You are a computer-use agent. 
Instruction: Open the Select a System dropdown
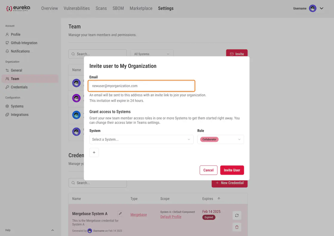[x=141, y=139]
